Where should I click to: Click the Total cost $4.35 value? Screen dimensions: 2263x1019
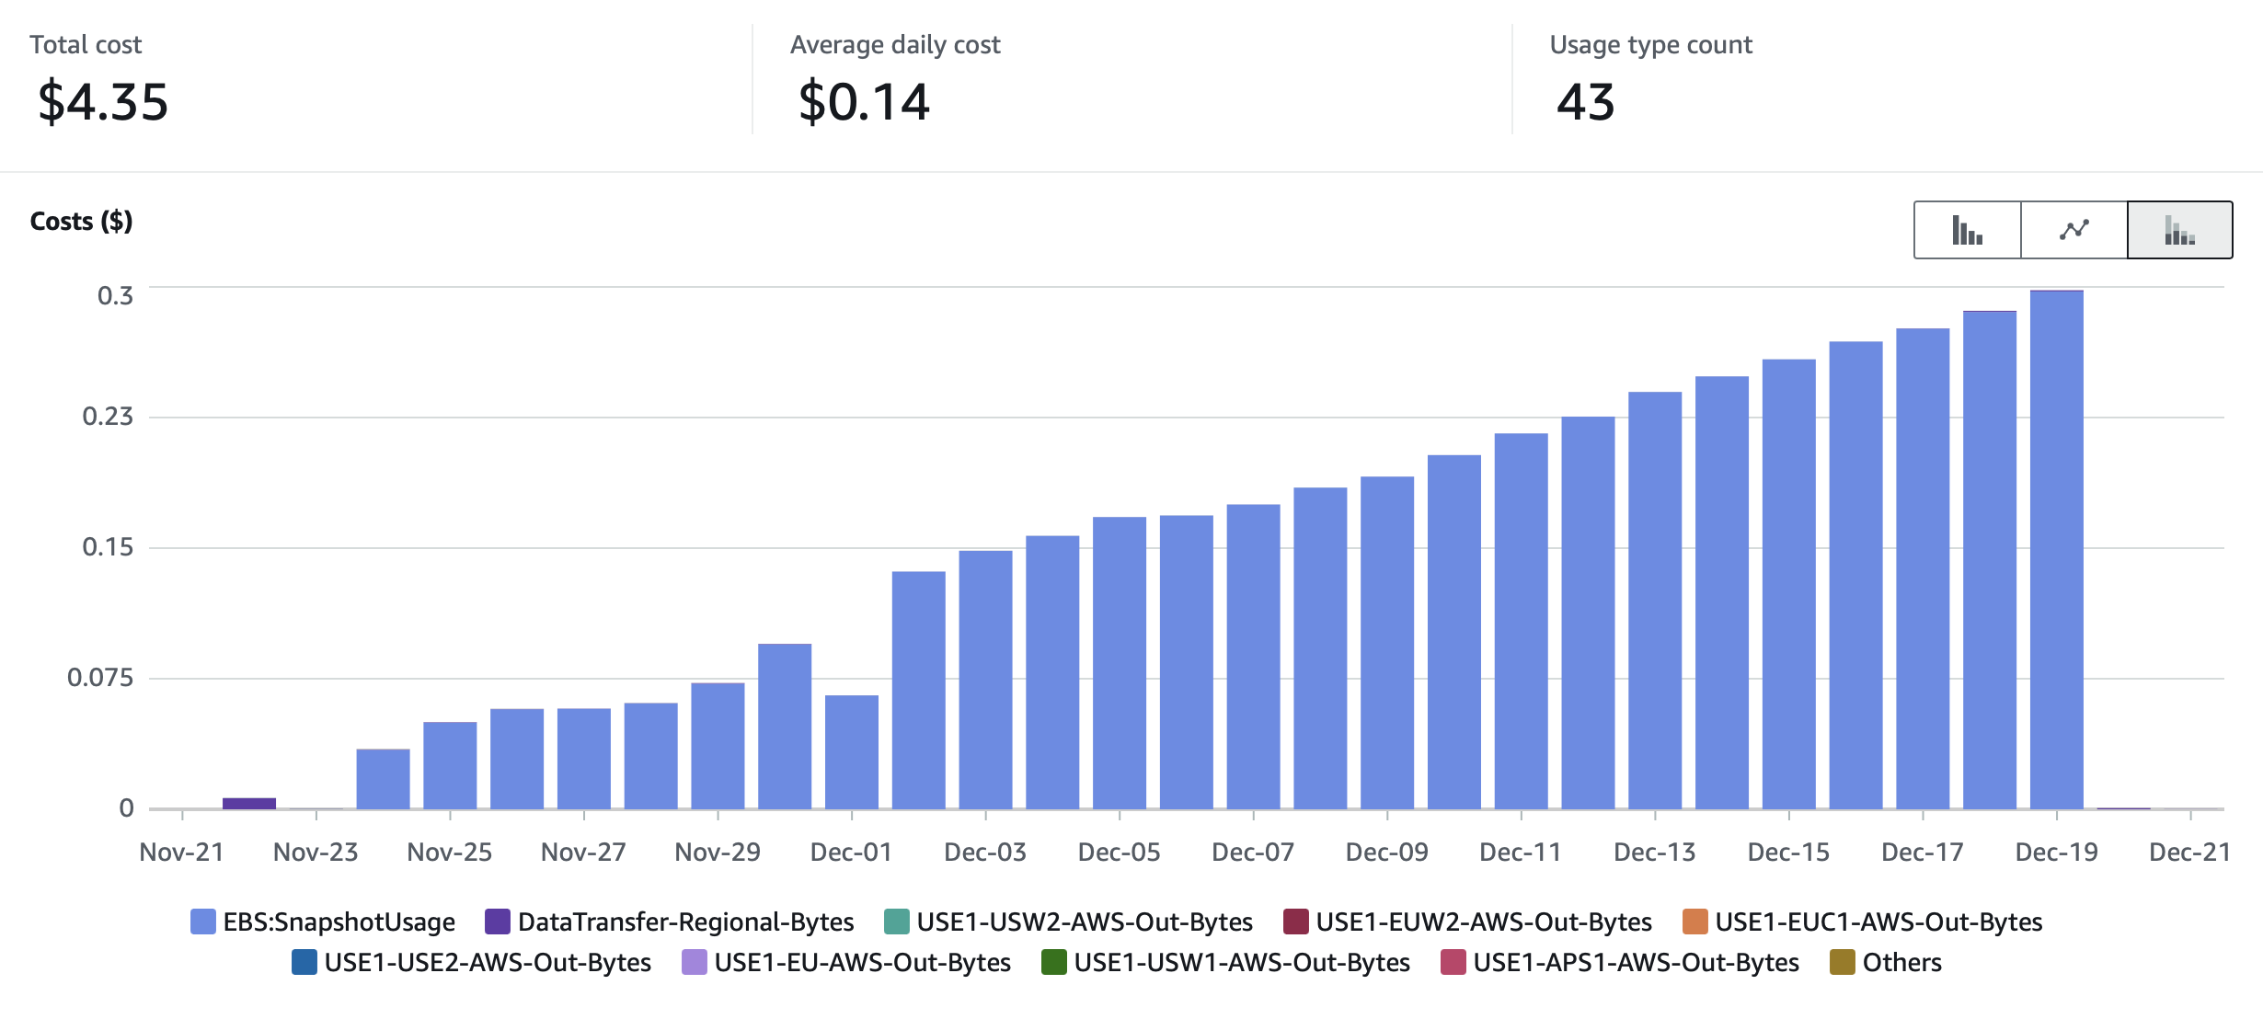(x=103, y=101)
